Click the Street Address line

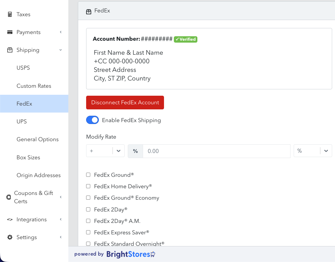[115, 70]
